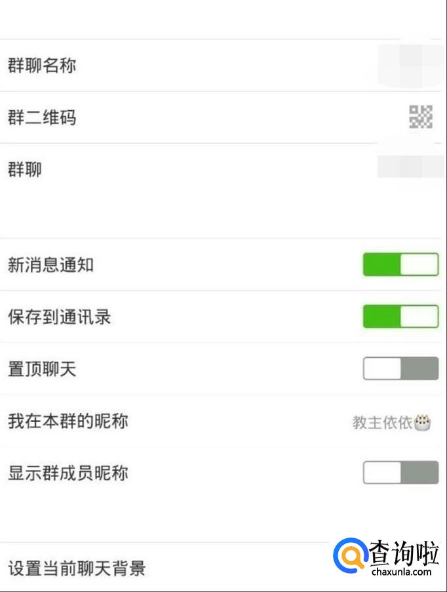The height and width of the screenshot is (592, 447).
Task: Tap the 保存到通讯录 label
Action: tap(59, 317)
